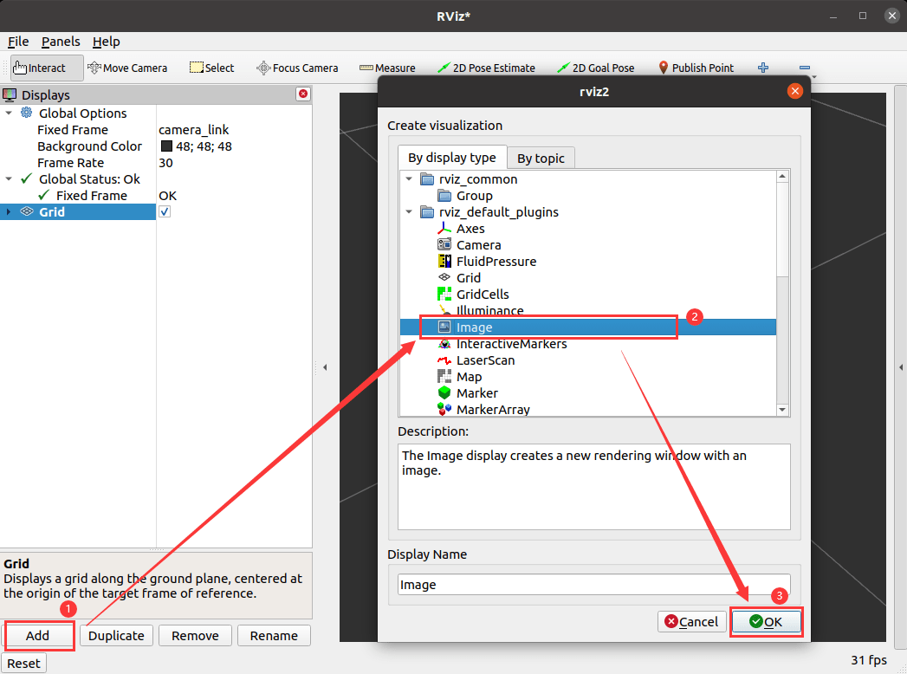Switch to the By topic tab
This screenshot has height=674, width=907.
coord(541,158)
